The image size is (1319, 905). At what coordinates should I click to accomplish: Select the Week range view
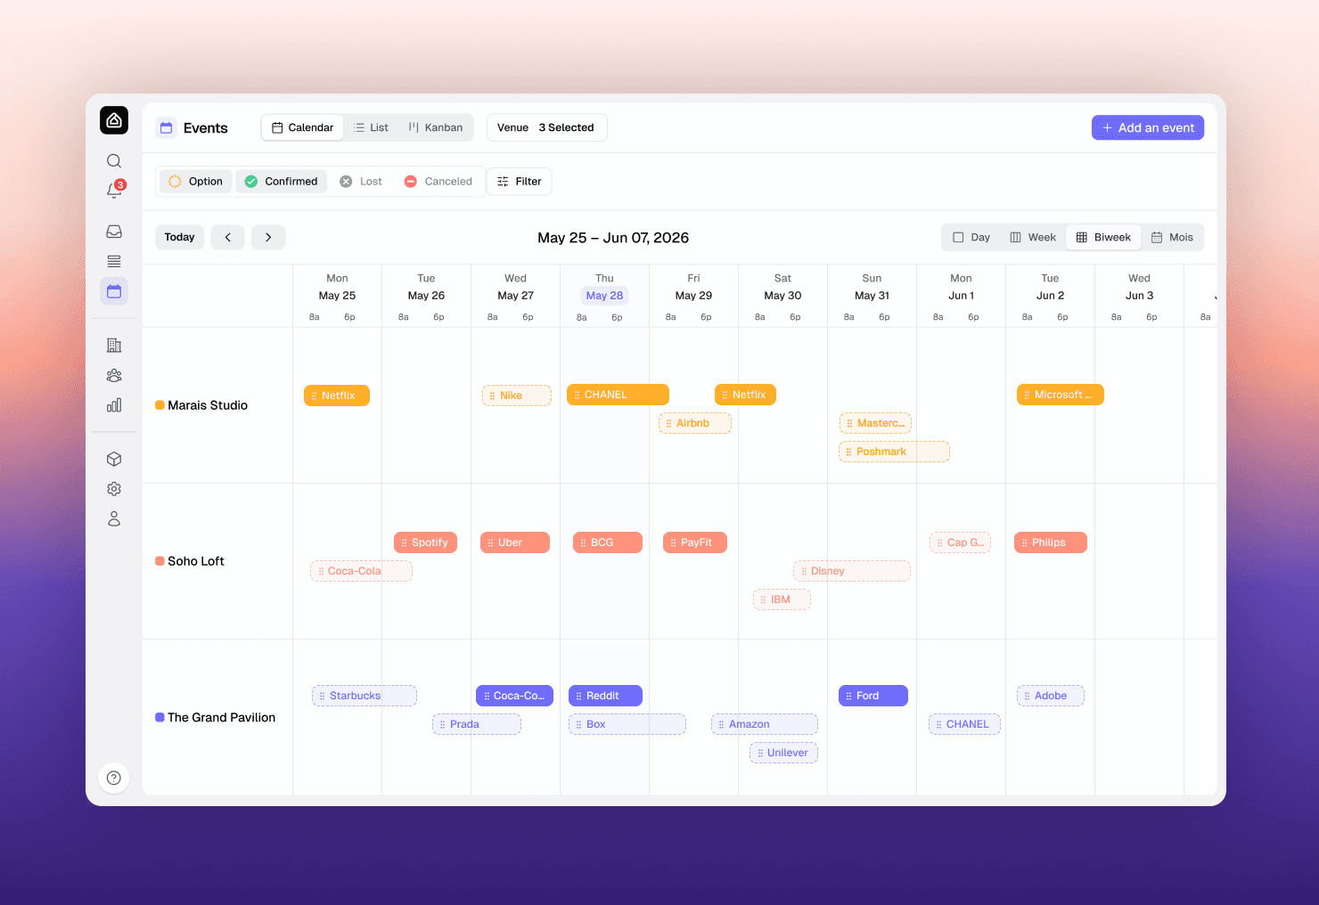coord(1033,237)
